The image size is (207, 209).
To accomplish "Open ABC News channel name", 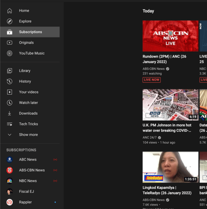I will point(28,159).
